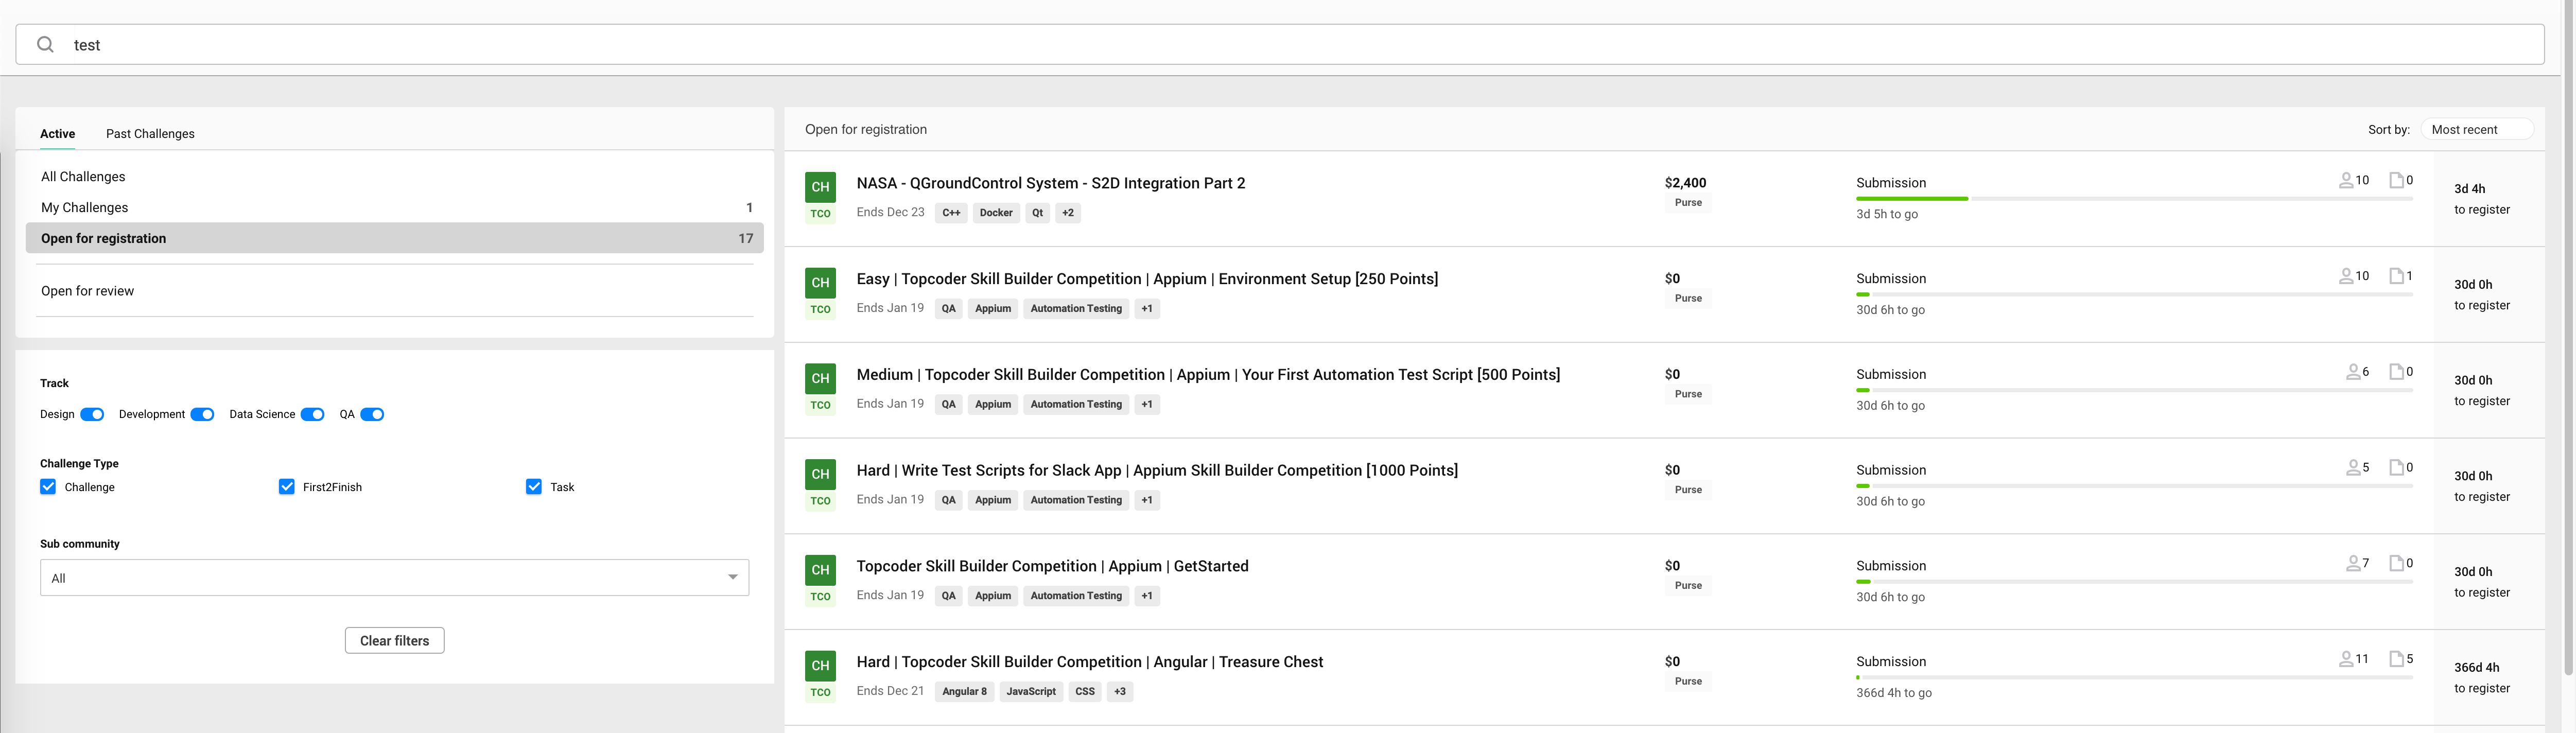Viewport: 2576px width, 733px height.
Task: Click the search magnifier icon
Action: click(45, 45)
